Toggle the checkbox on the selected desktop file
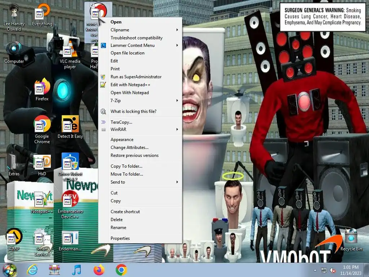The image size is (369, 277). [92, 5]
